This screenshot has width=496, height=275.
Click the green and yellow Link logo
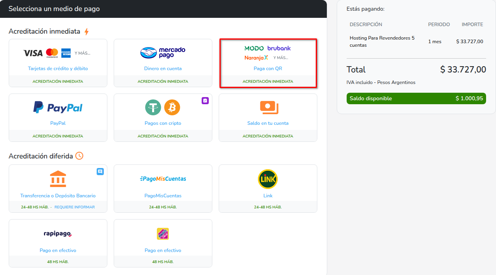[268, 179]
